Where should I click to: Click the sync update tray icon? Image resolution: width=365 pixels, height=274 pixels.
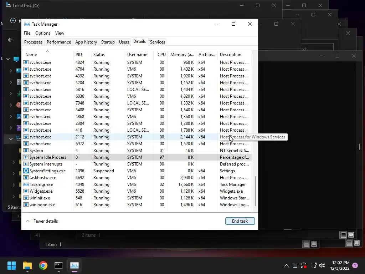pos(304,265)
